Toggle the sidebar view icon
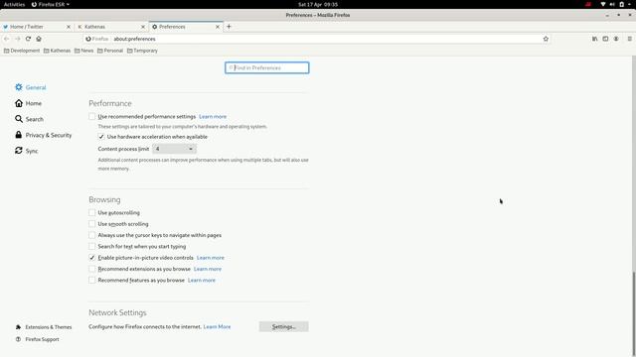Image resolution: width=636 pixels, height=357 pixels. coord(605,39)
